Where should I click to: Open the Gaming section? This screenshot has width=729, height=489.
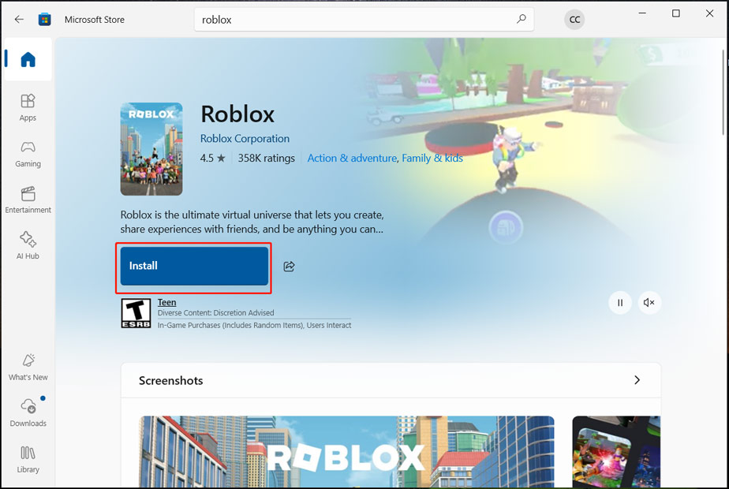tap(28, 154)
